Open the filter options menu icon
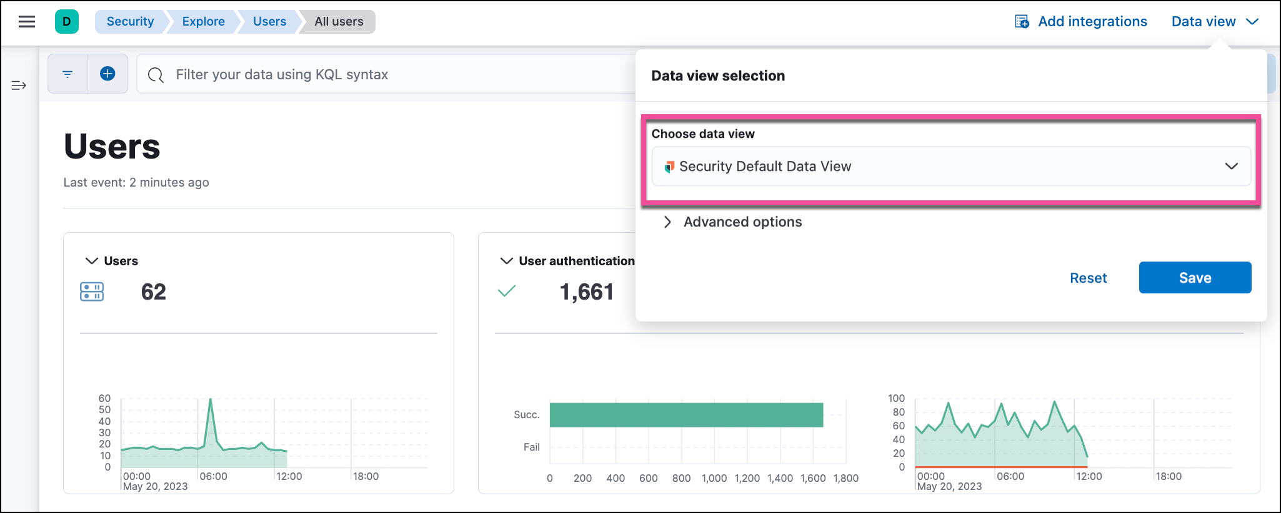Image resolution: width=1281 pixels, height=513 pixels. [67, 74]
